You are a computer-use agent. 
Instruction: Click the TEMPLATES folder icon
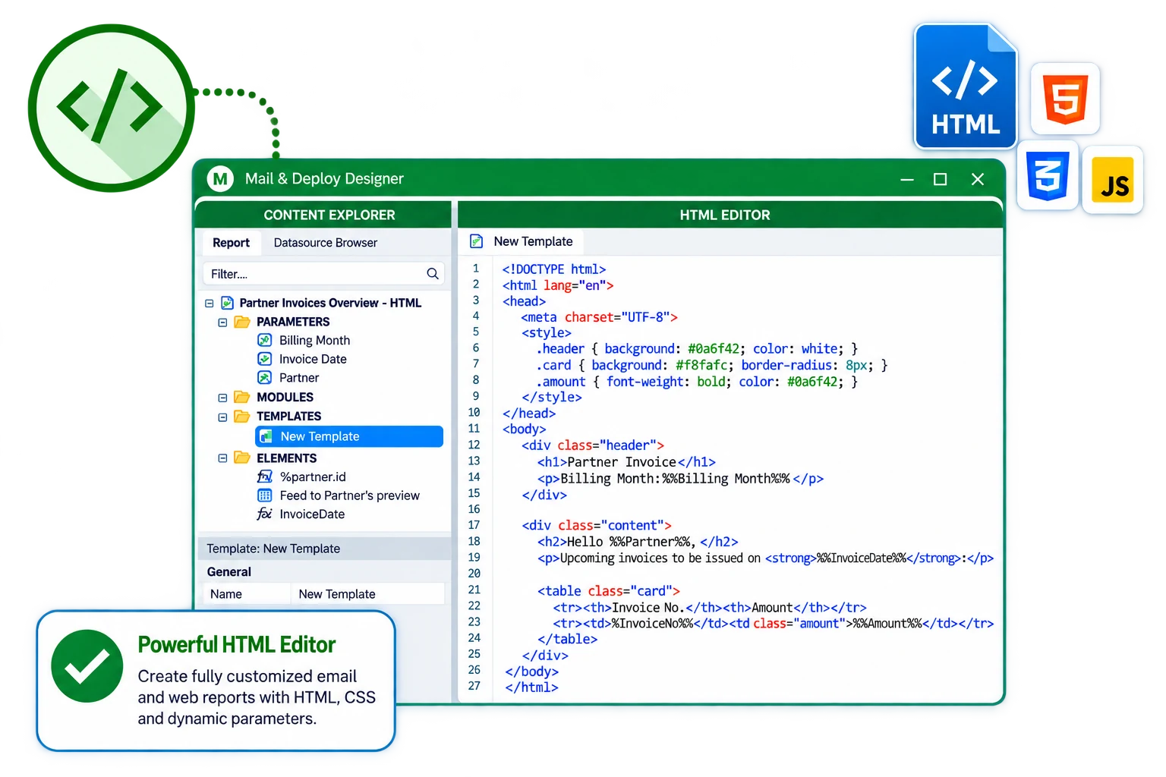point(242,416)
